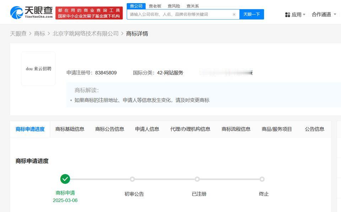
Task: Click the 初审公告 progress step marker
Action: pos(132,179)
